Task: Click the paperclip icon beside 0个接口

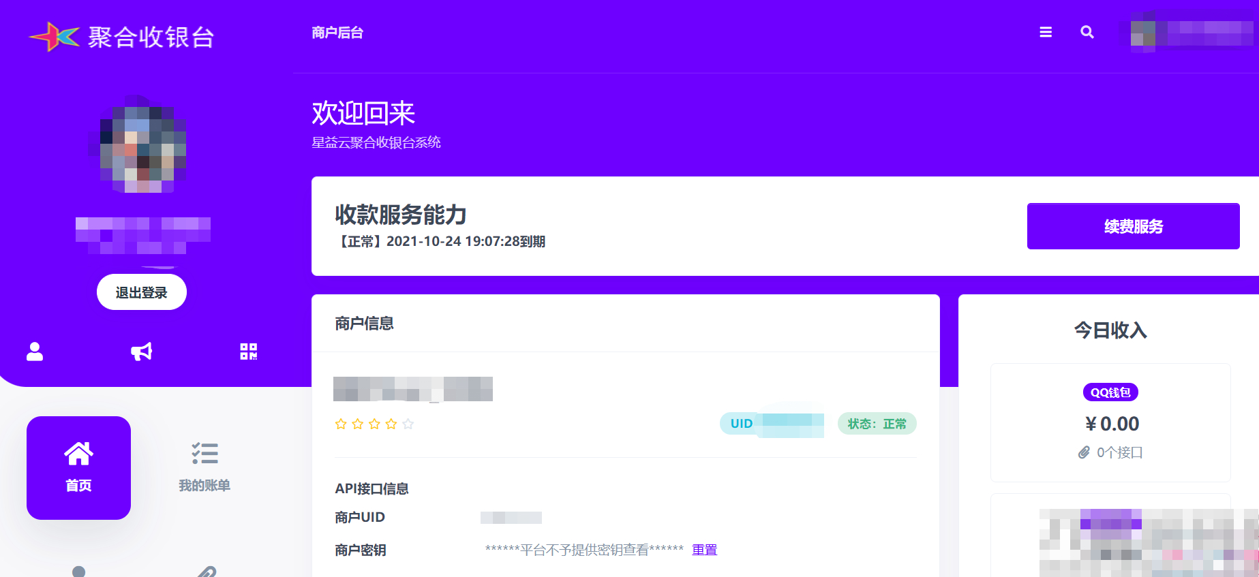Action: pyautogui.click(x=1084, y=452)
